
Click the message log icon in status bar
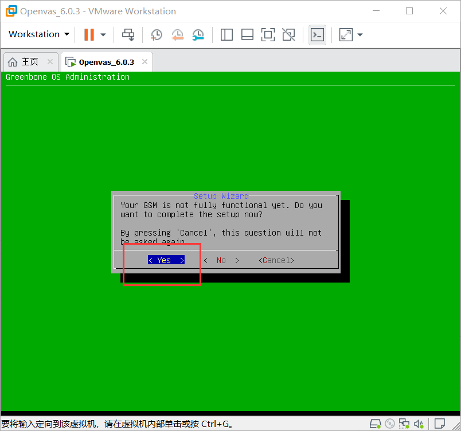tap(440, 424)
